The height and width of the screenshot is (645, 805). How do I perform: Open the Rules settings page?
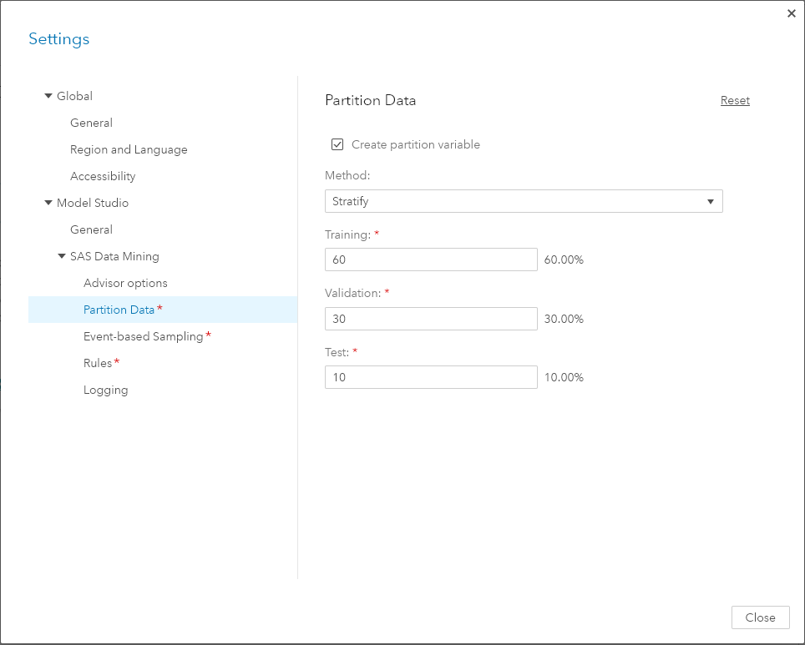click(98, 363)
